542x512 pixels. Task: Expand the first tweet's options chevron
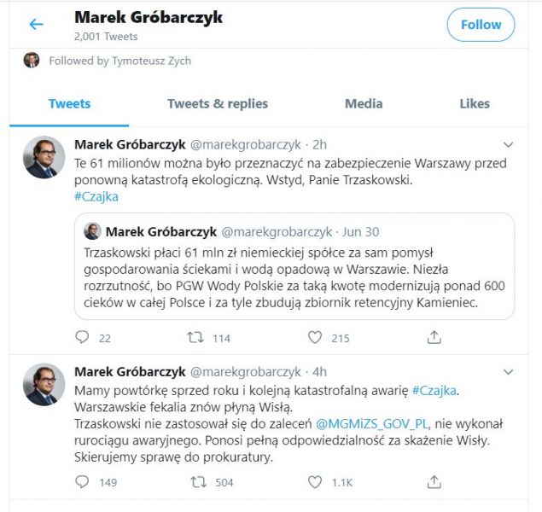coord(509,144)
